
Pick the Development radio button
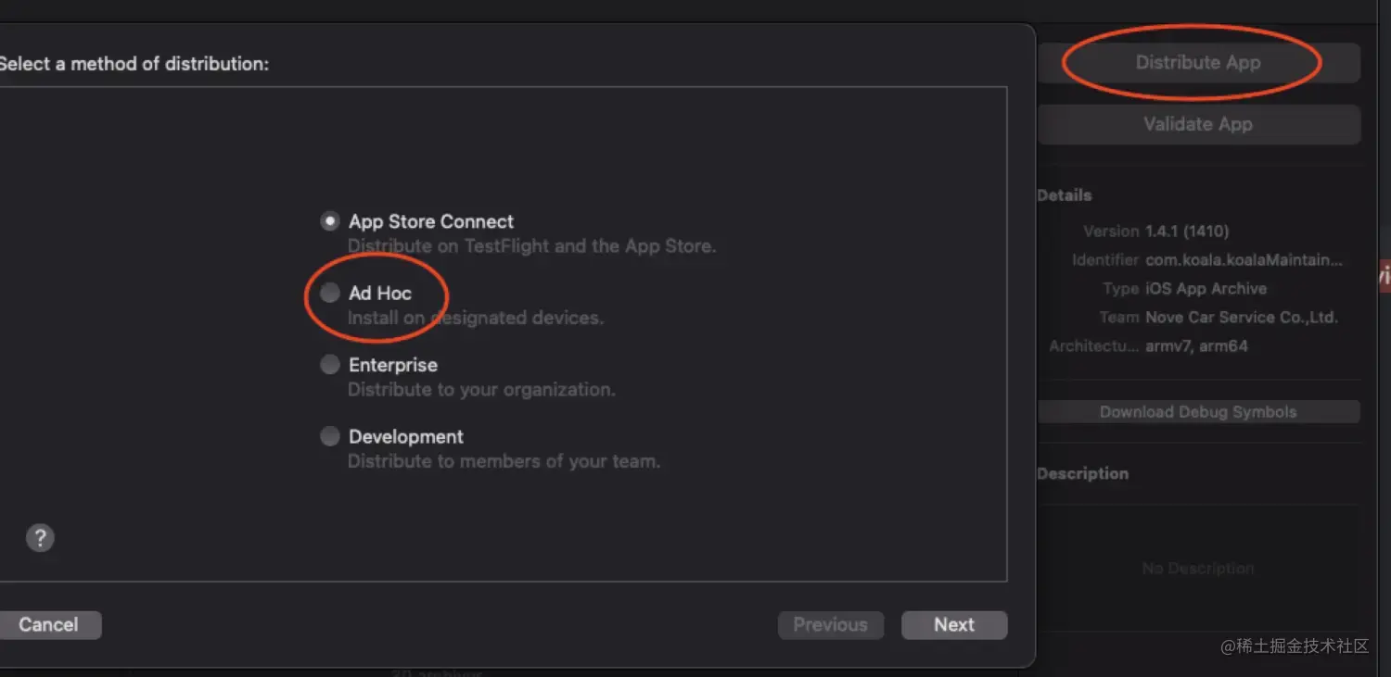[x=329, y=436]
